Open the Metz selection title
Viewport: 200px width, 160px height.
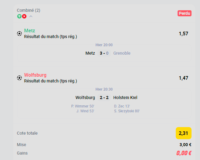[30, 30]
